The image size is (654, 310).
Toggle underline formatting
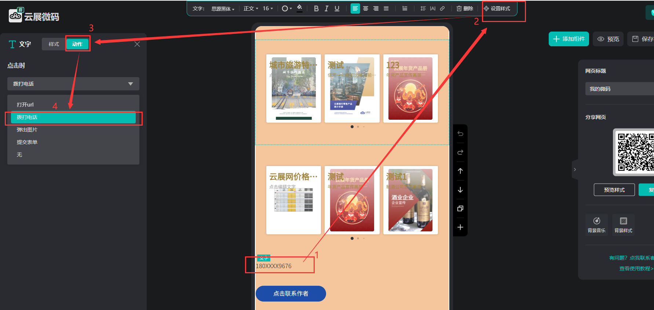[337, 8]
